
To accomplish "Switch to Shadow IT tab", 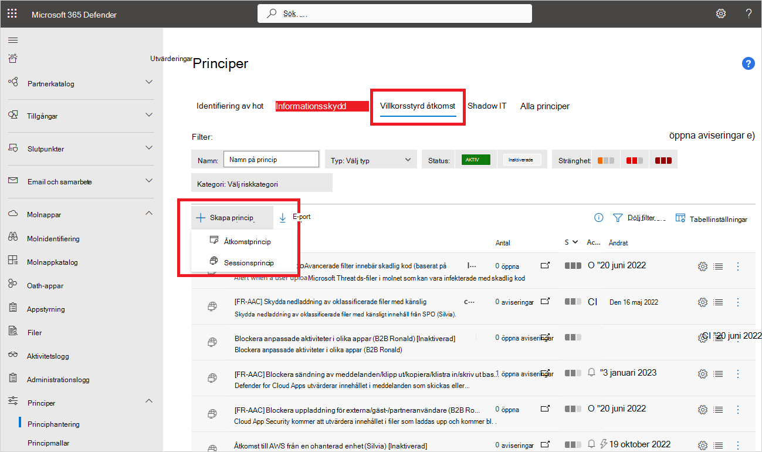I will pos(487,106).
